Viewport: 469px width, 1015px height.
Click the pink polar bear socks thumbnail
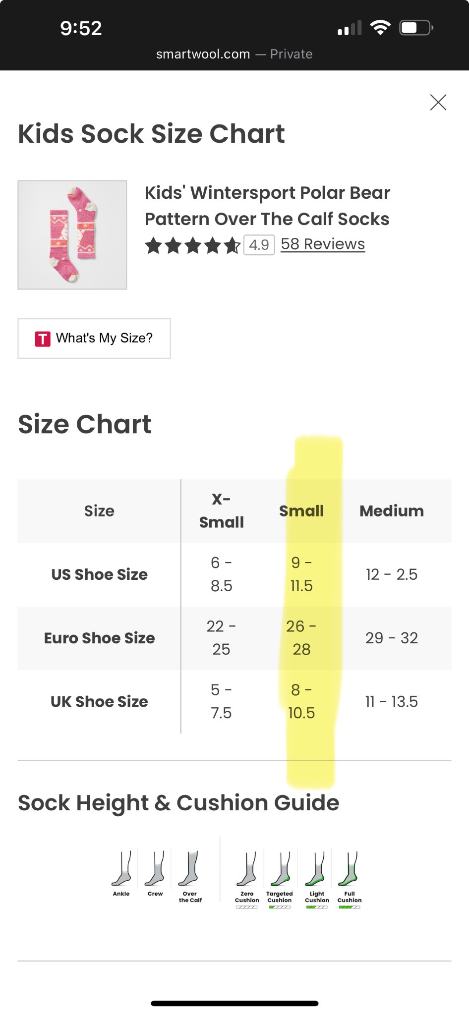click(x=72, y=235)
